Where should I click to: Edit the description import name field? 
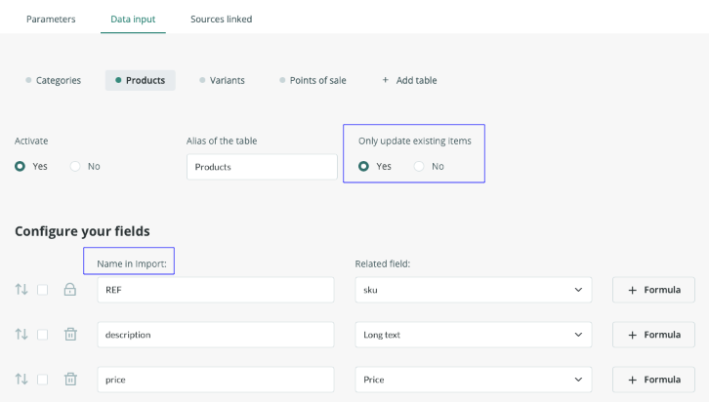coord(216,335)
